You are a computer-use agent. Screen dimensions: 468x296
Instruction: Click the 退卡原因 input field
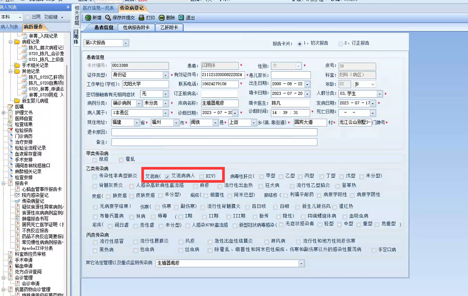[214, 132]
